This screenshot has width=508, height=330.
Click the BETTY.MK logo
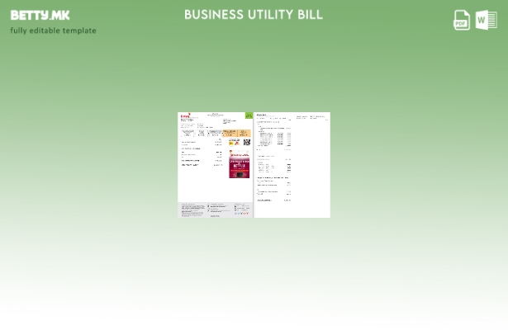40,15
